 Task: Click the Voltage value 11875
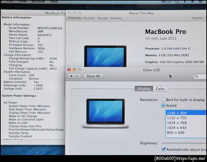(x=38, y=89)
